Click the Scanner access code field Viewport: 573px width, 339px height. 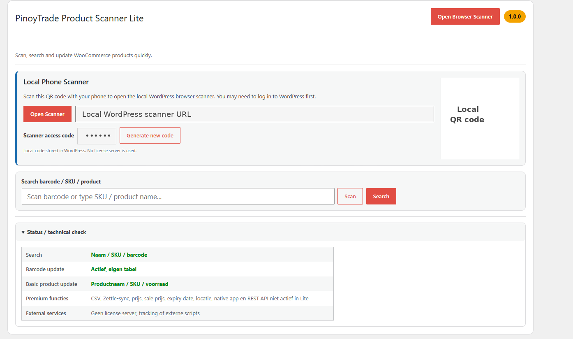97,136
